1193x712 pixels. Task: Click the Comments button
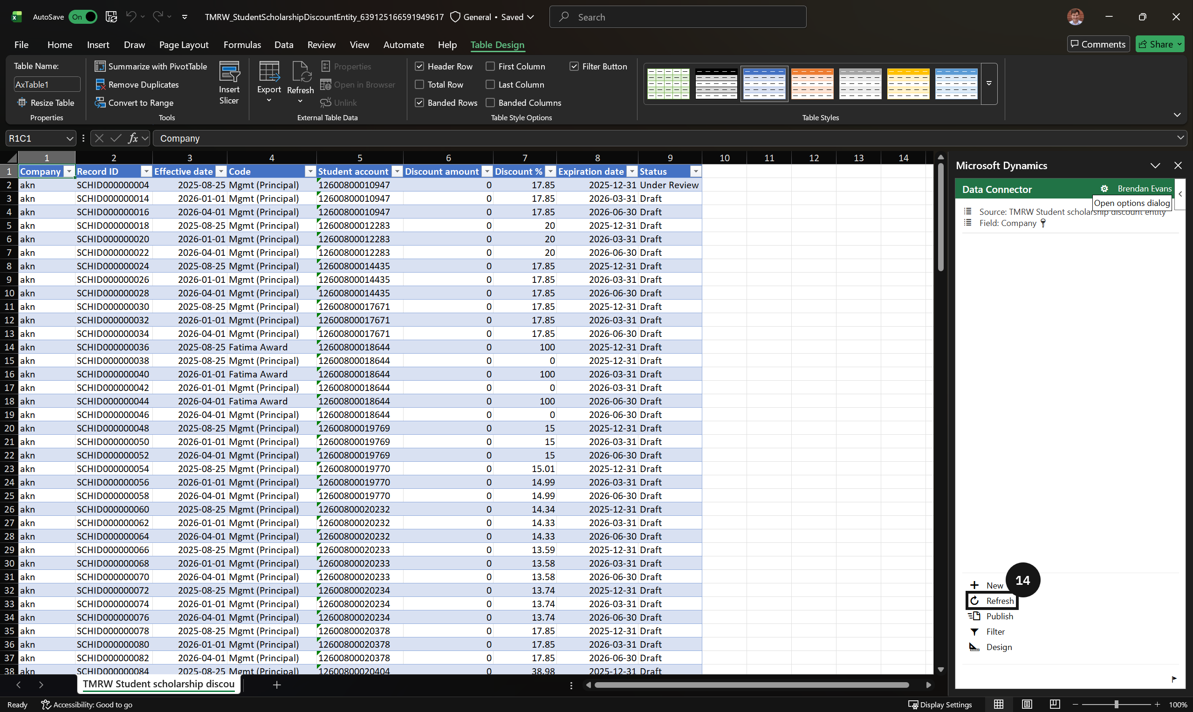pyautogui.click(x=1098, y=44)
